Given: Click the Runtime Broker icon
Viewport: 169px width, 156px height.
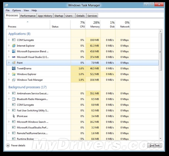Looking at the screenshot, I should (14, 139).
